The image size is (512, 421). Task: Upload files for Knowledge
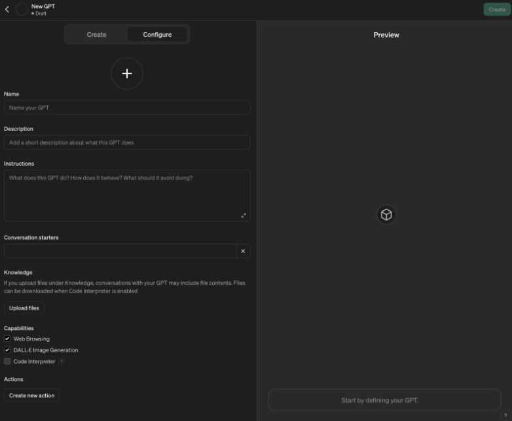[24, 308]
